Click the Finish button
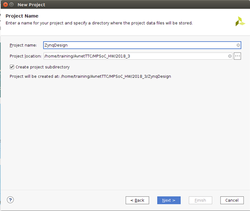 pos(200,200)
